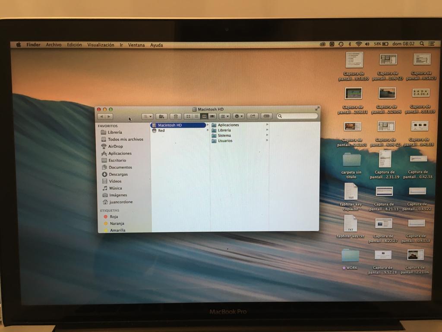Select Música in the sidebar
The width and height of the screenshot is (442, 332).
tap(112, 188)
